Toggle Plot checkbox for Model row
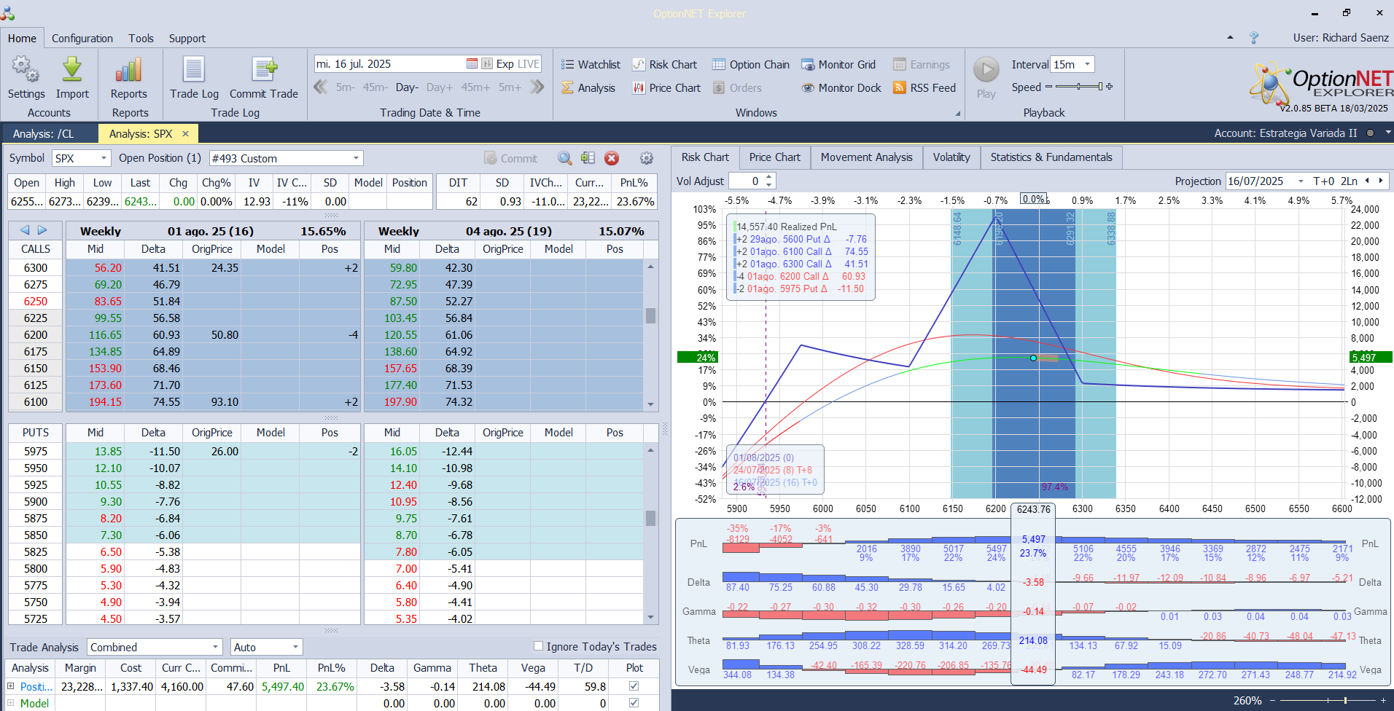 click(x=634, y=703)
